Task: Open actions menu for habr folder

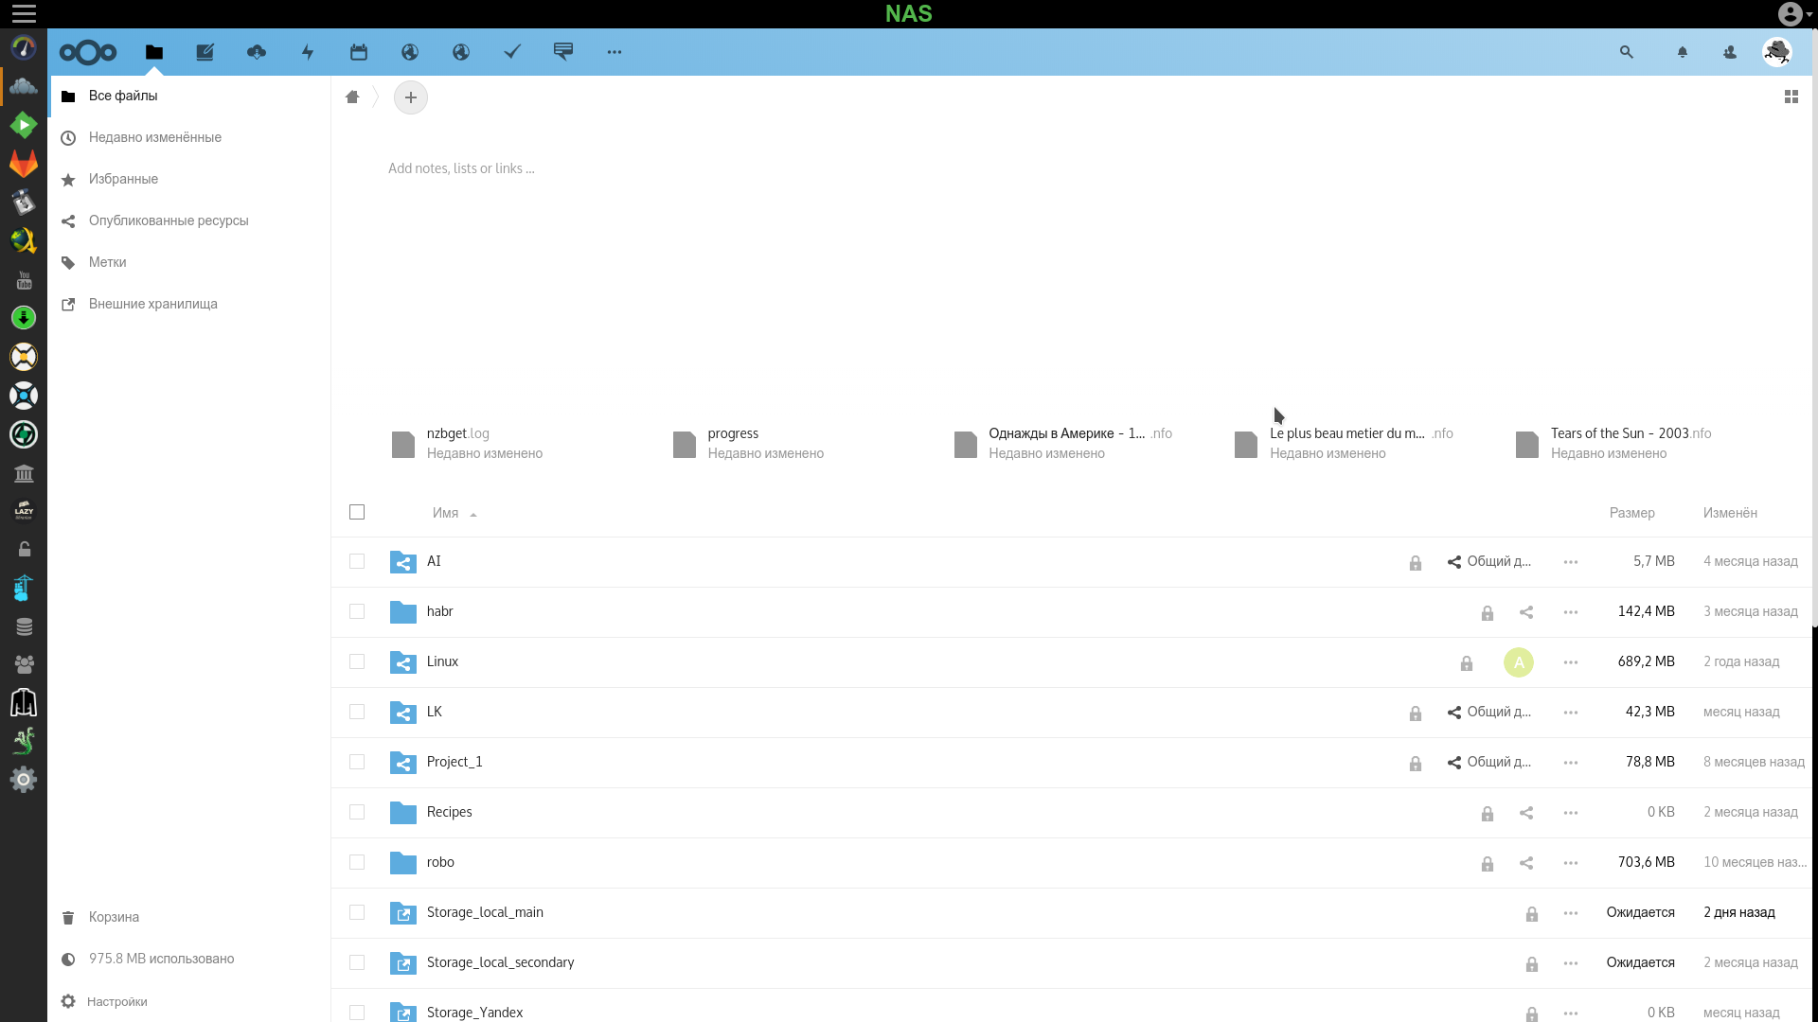Action: 1571,612
